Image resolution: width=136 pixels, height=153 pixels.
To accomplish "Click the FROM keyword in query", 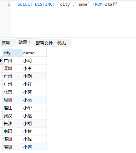I will point(97,4).
